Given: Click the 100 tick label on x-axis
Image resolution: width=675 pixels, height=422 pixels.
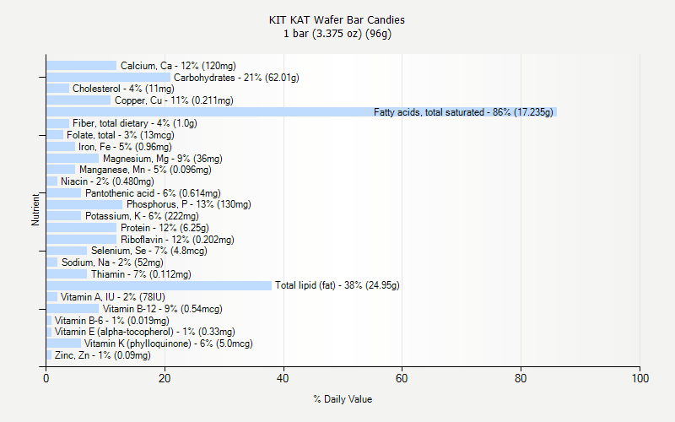Looking at the screenshot, I should [640, 378].
